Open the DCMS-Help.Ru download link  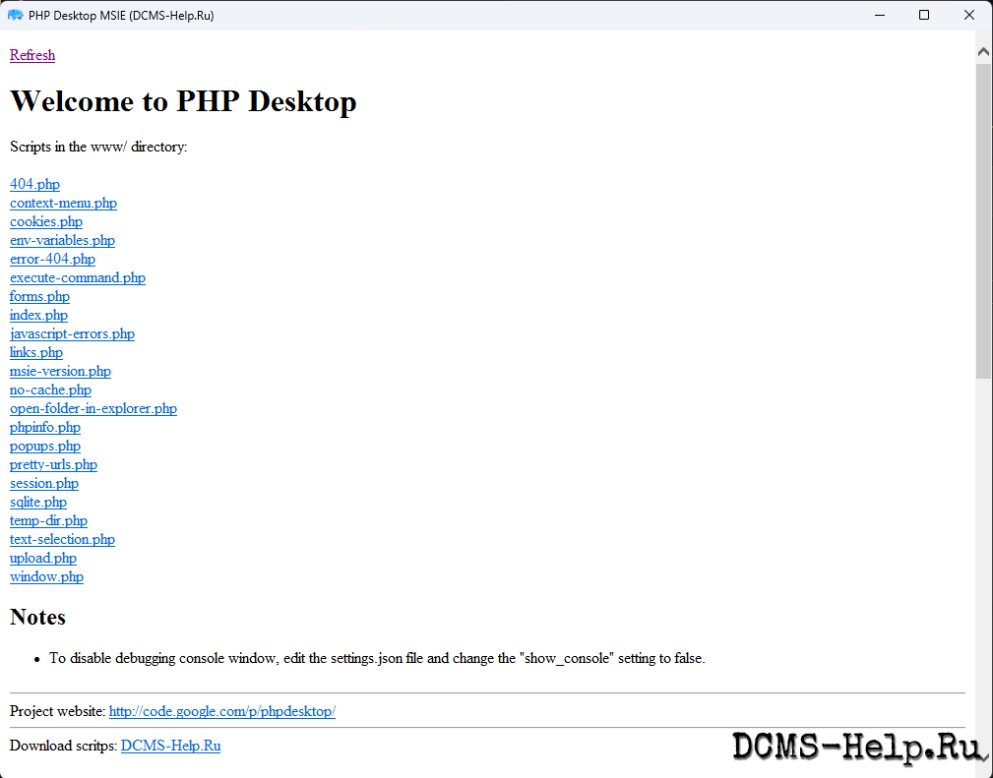(x=170, y=746)
